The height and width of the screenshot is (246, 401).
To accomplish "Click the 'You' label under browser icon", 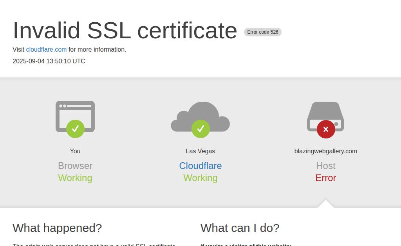I will (75, 151).
